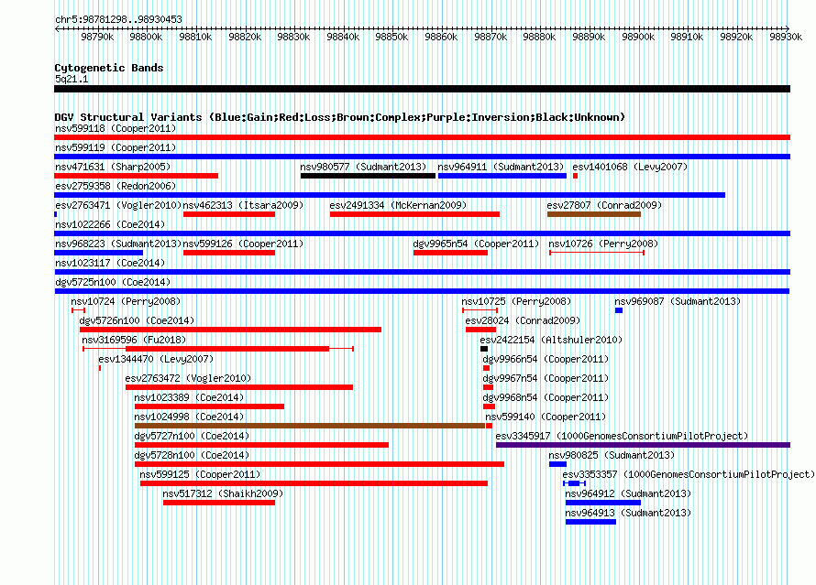Screen dimensions: 816x585
Task: Click the esv2763471 (Vogler2010) label
Action: [118, 205]
